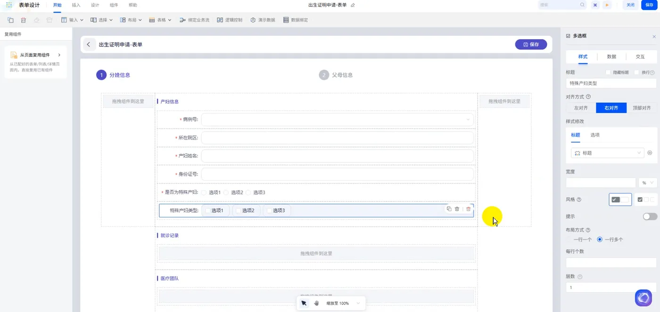Click the delete trash icon in the toolbar
The width and height of the screenshot is (660, 312).
(24, 20)
